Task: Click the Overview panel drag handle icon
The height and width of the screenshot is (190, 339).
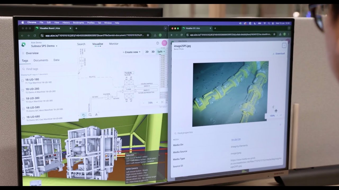Action: pos(23,53)
